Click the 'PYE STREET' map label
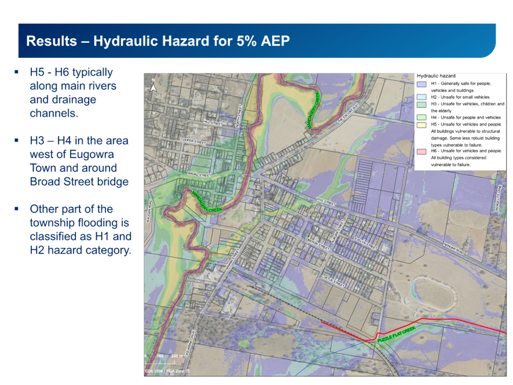Viewport: 513px width, 385px height. point(326,202)
